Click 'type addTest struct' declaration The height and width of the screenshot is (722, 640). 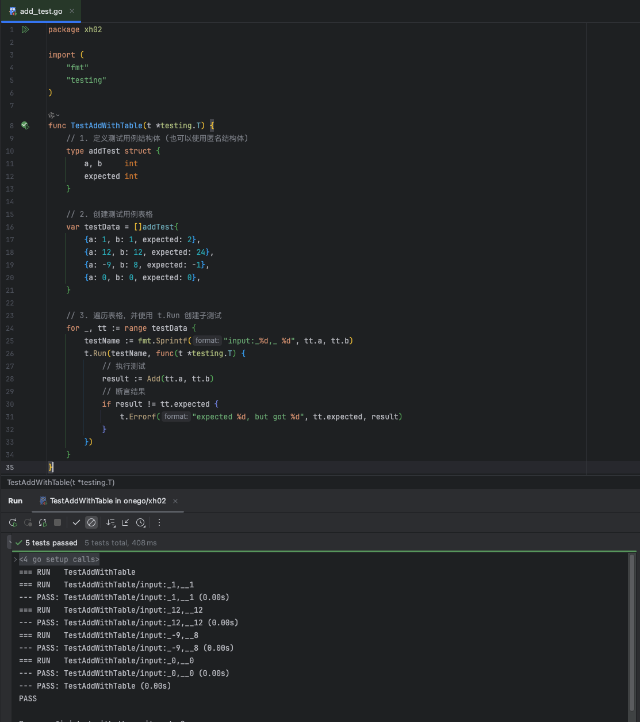(x=113, y=151)
